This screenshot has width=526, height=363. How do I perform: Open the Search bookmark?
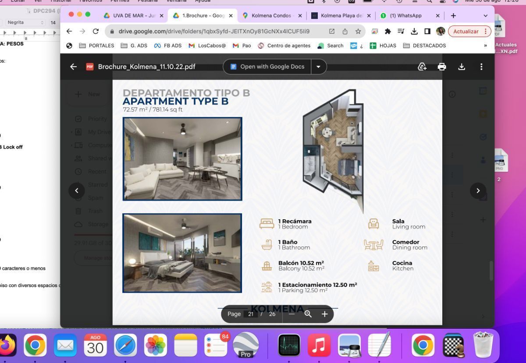[x=331, y=46]
